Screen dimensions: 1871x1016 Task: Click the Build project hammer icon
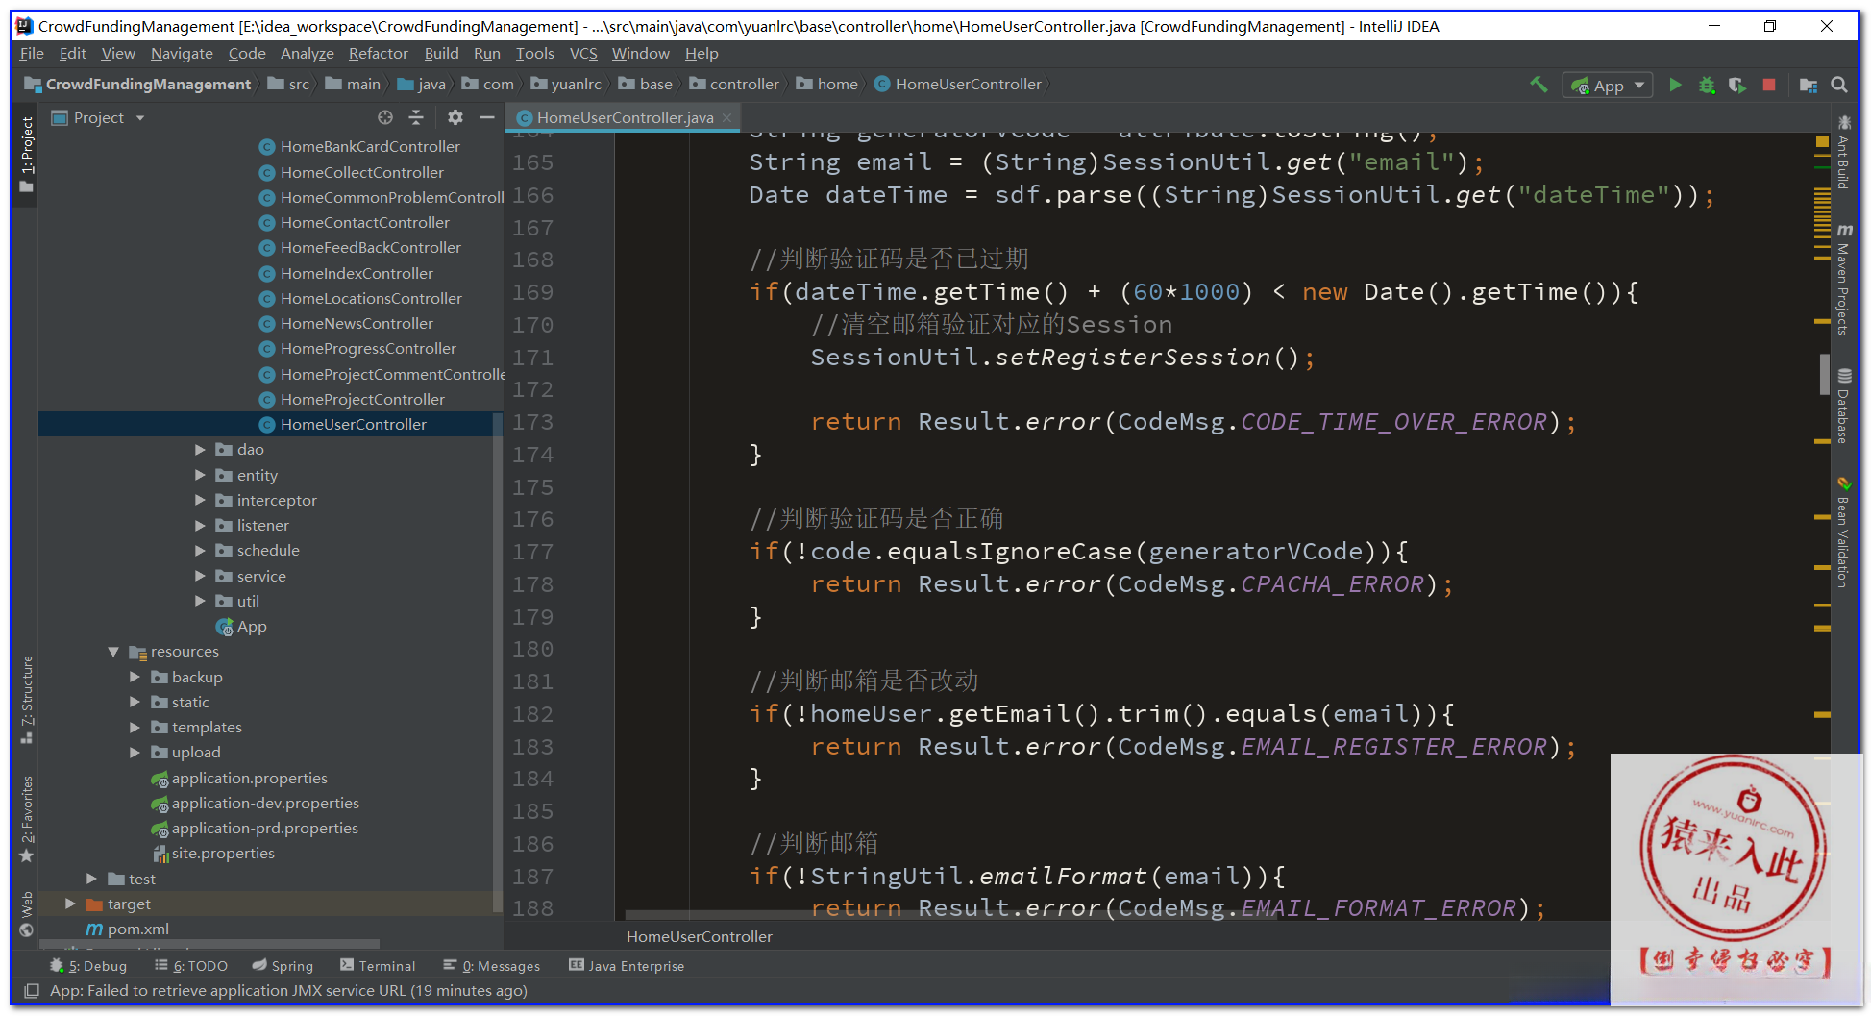[x=1539, y=85]
